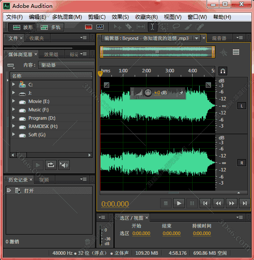Expand the Music (F:) drive
Image resolution: width=254 pixels, height=260 pixels.
tap(14, 109)
